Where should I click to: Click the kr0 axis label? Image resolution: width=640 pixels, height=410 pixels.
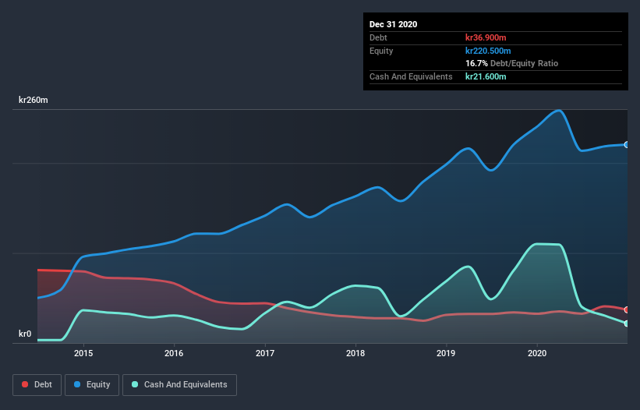pos(25,334)
